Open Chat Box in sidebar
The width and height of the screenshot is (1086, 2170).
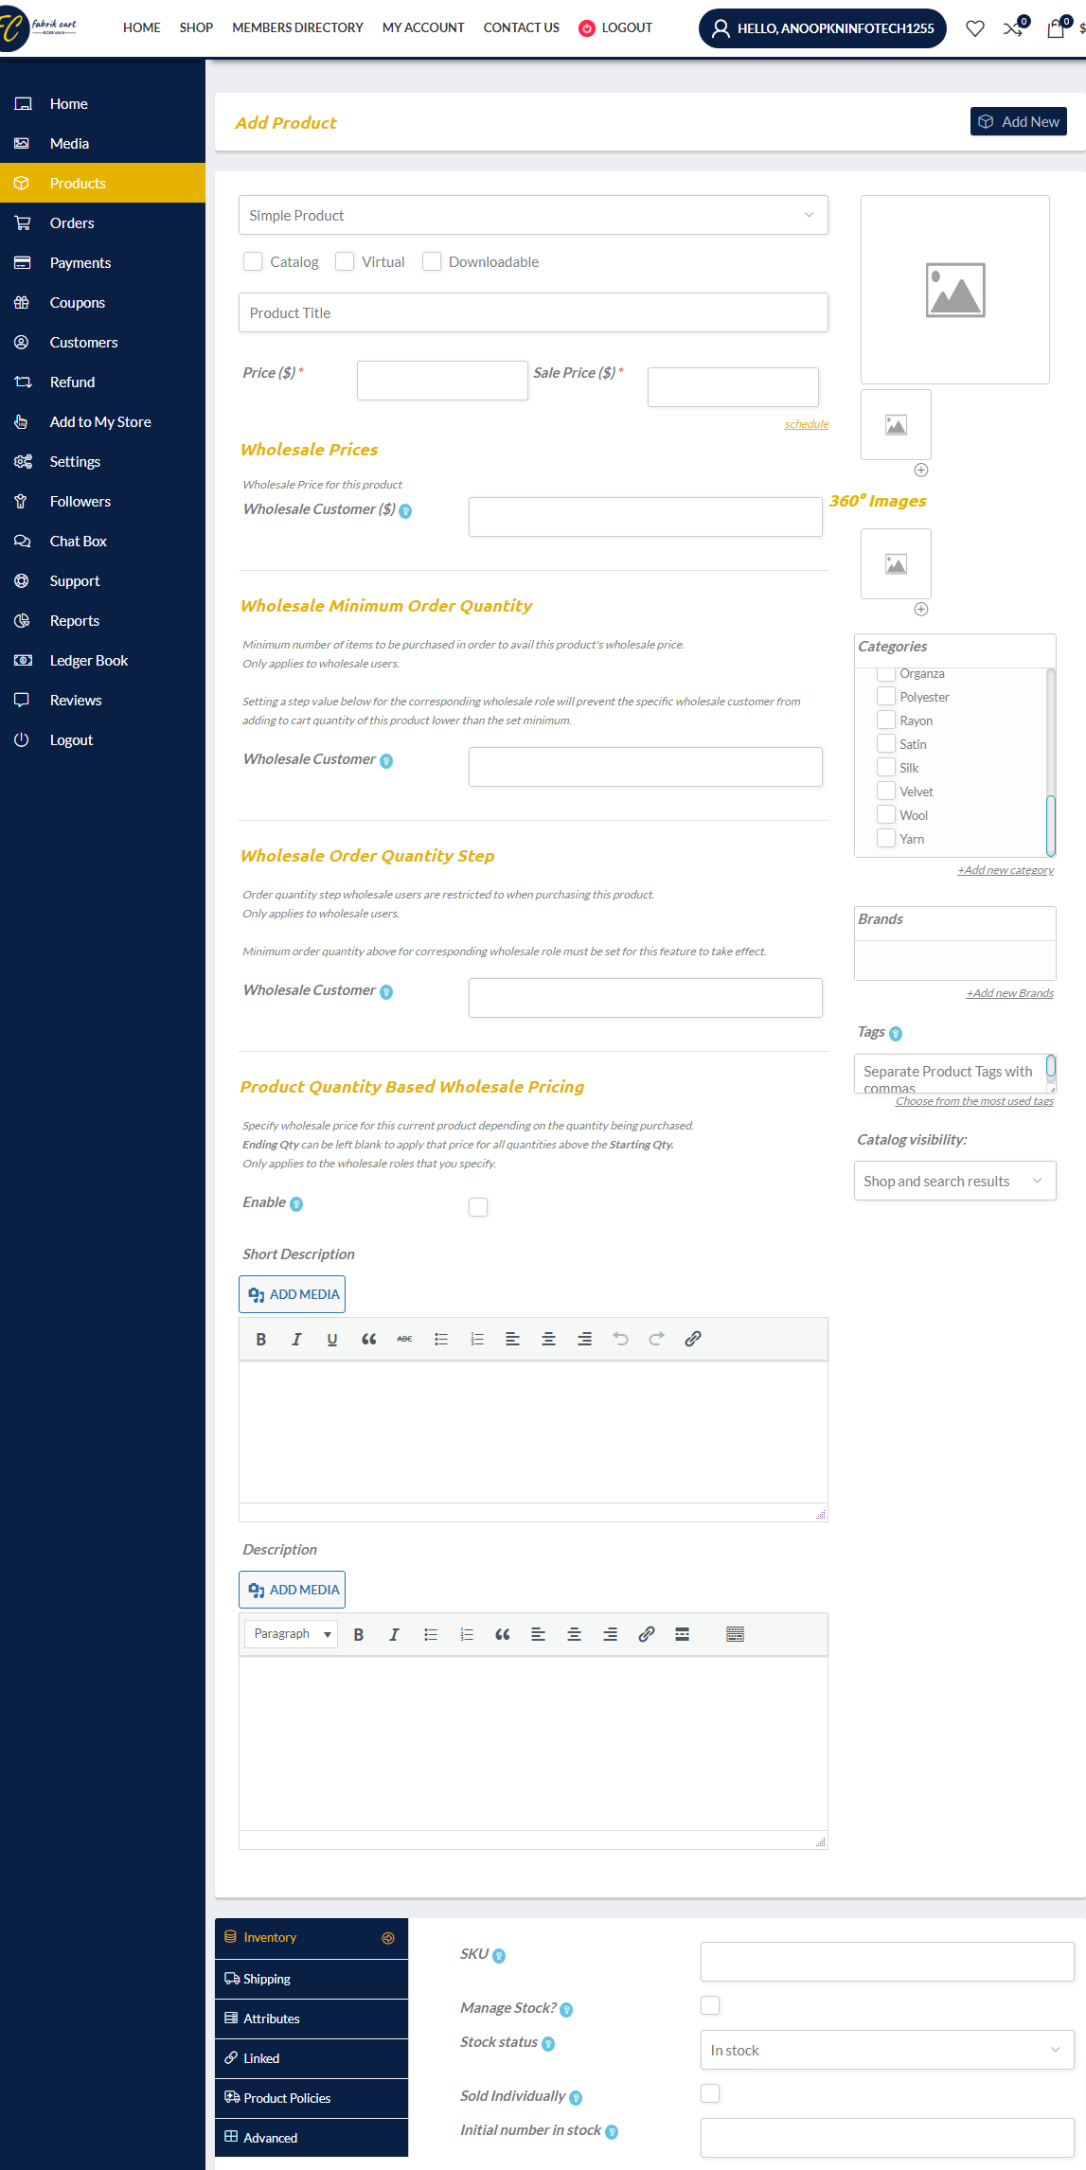102,541
